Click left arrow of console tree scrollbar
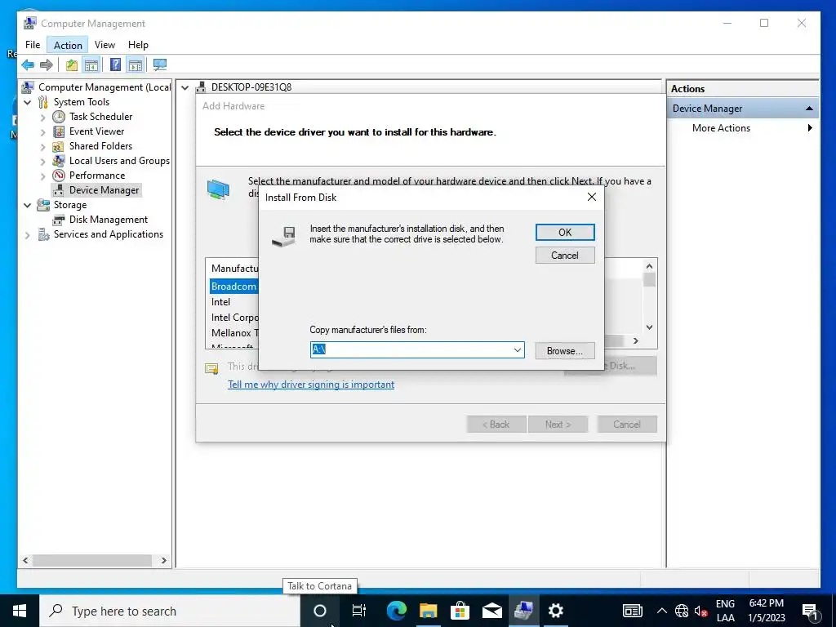The height and width of the screenshot is (627, 836). tap(25, 560)
